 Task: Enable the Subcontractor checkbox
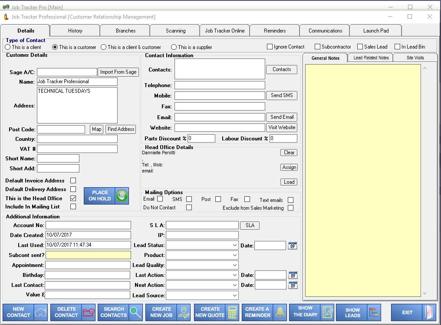[x=318, y=47]
